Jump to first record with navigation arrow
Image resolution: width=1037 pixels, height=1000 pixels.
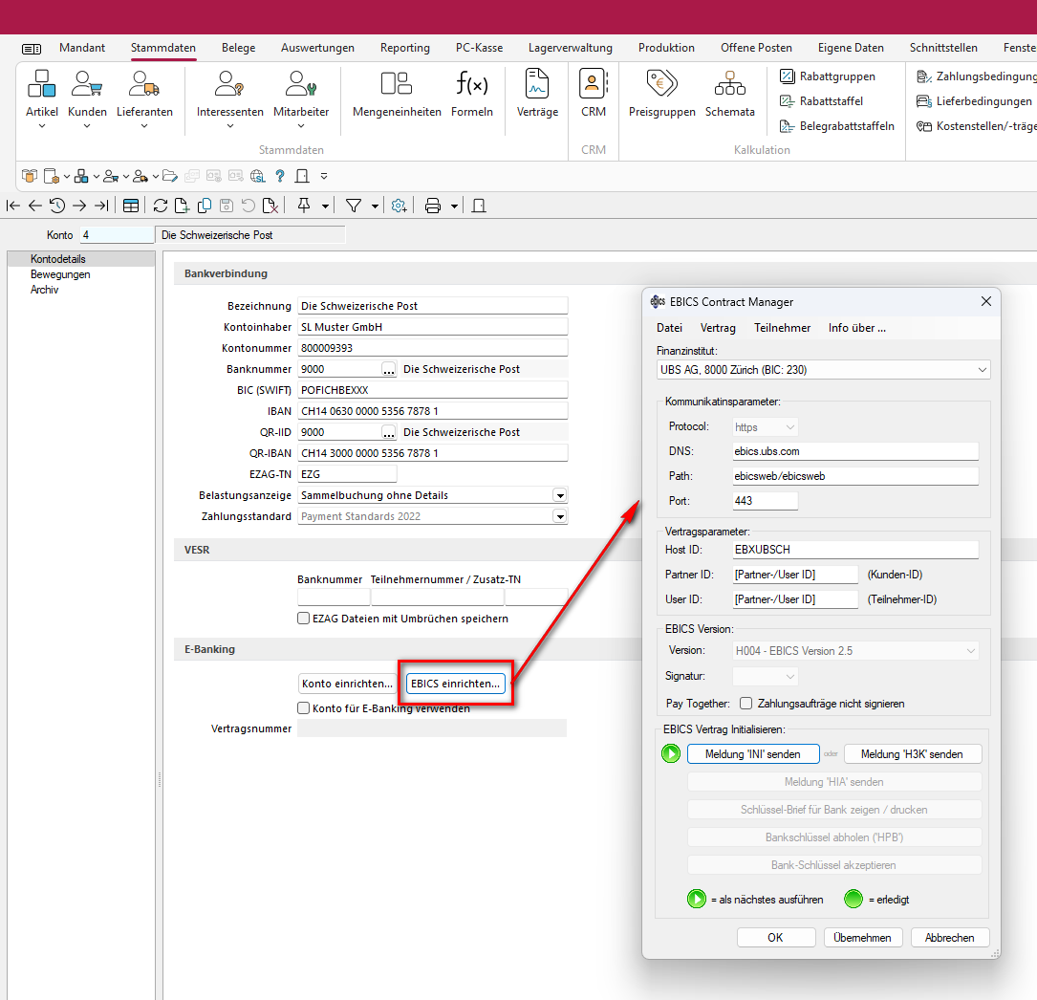[13, 206]
